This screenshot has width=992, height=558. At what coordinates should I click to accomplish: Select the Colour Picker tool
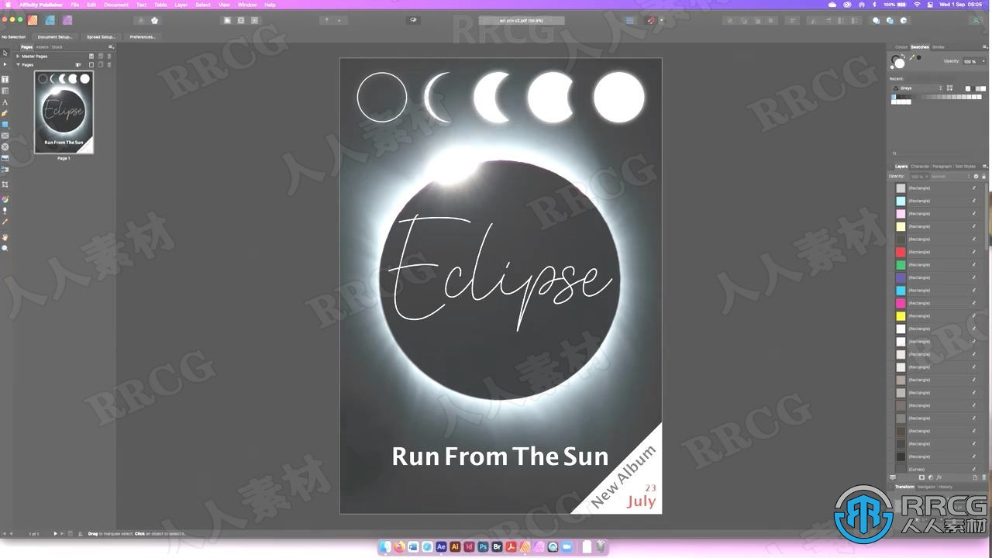click(5, 222)
